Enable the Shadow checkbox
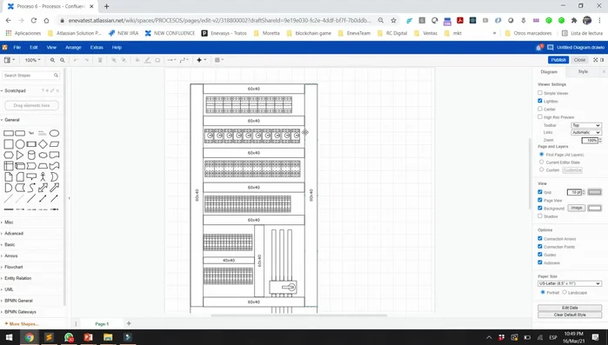Image resolution: width=608 pixels, height=345 pixels. pyautogui.click(x=540, y=216)
